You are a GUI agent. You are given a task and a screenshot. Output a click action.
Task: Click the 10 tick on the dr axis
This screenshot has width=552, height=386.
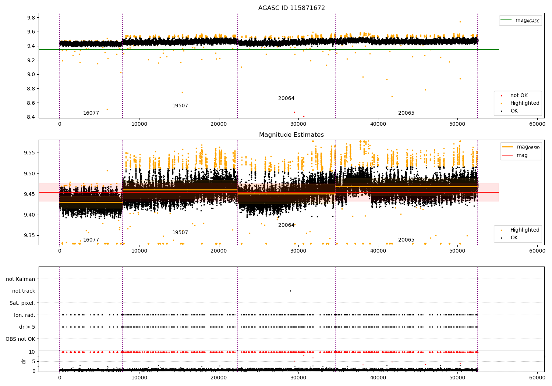(32, 352)
